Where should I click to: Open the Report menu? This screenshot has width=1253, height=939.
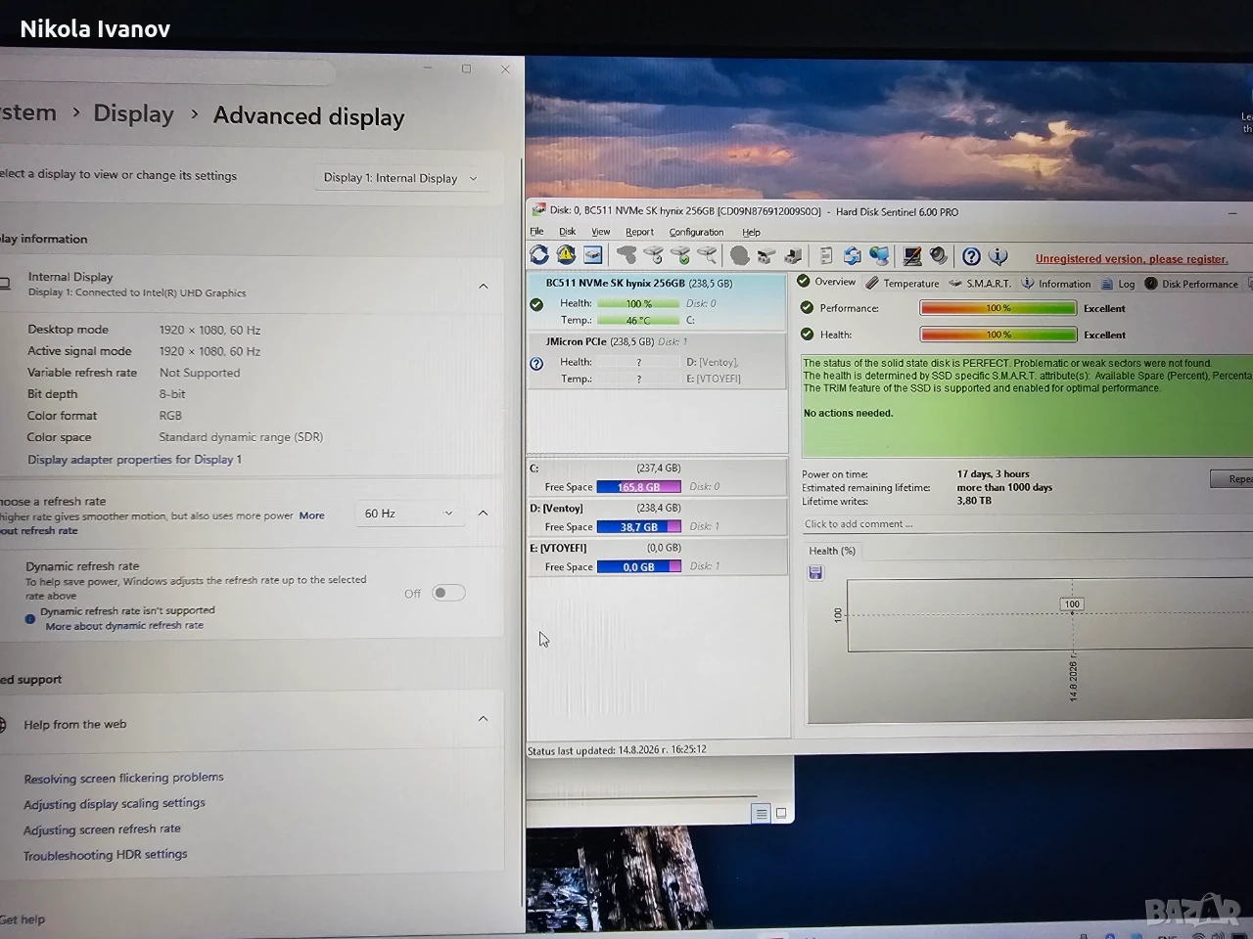pos(639,232)
